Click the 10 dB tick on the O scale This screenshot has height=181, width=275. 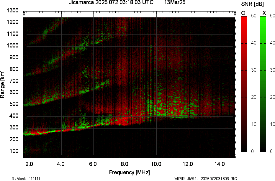pyautogui.click(x=254, y=124)
